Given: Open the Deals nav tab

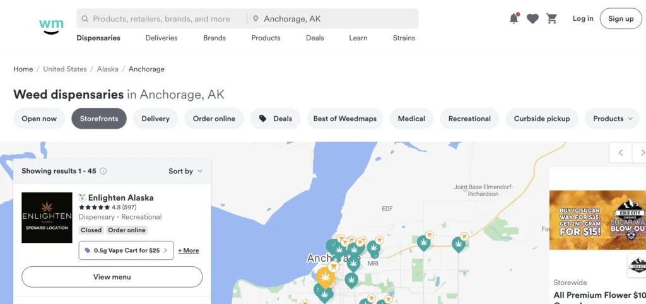Looking at the screenshot, I should tap(315, 38).
